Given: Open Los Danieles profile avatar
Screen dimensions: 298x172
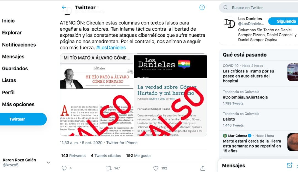Looking at the screenshot, I should [230, 23].
